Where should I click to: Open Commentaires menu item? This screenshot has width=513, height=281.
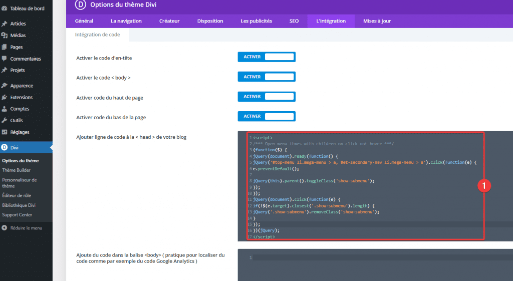click(x=26, y=59)
